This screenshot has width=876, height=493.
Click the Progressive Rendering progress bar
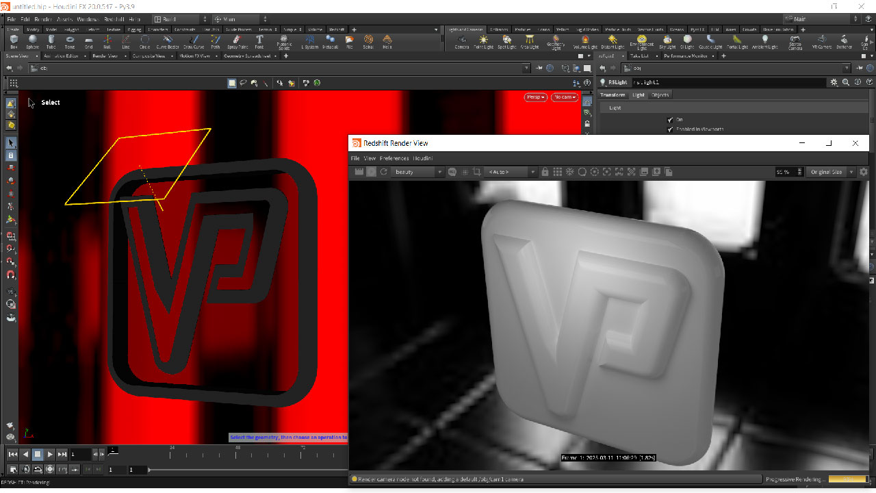[x=847, y=479]
